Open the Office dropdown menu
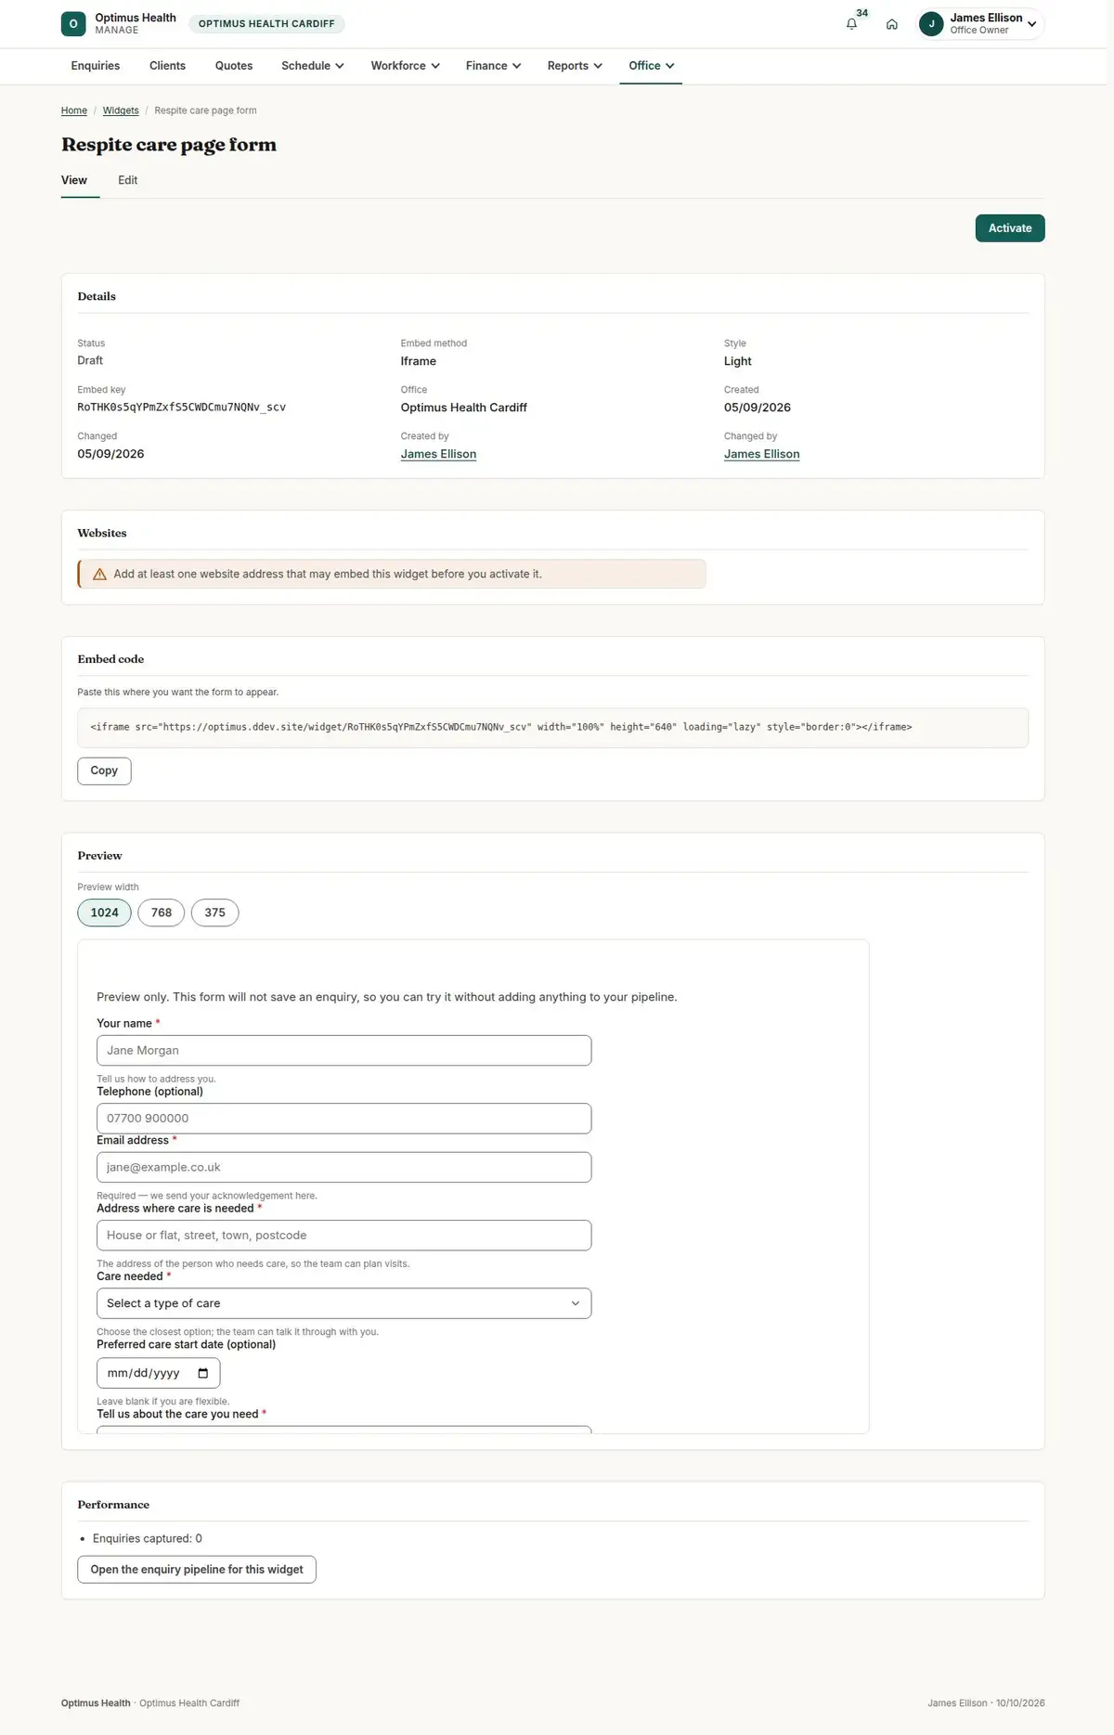 click(x=651, y=66)
